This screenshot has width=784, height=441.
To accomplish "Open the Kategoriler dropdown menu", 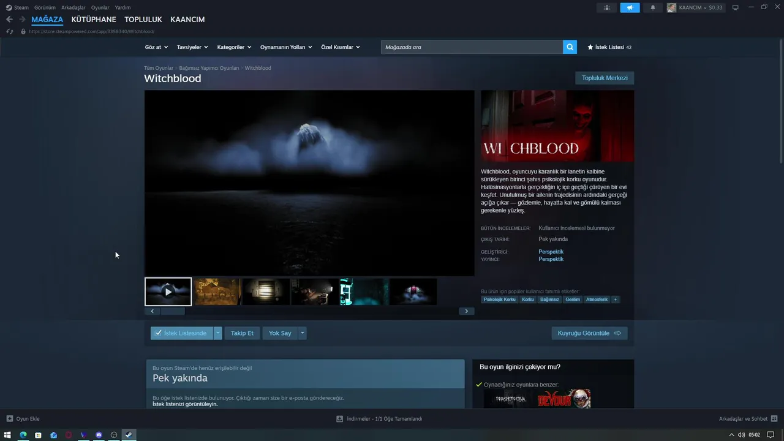I will (x=235, y=47).
